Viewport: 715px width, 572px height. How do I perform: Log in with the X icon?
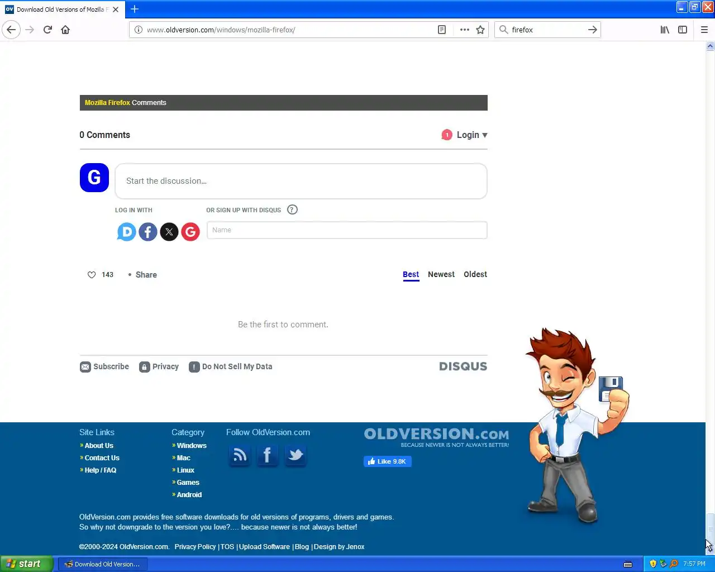[169, 232]
